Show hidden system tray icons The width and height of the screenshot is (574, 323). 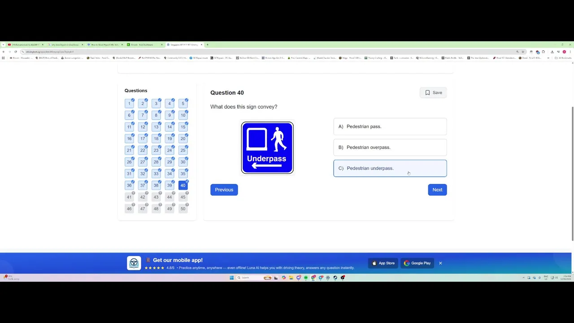click(523, 278)
